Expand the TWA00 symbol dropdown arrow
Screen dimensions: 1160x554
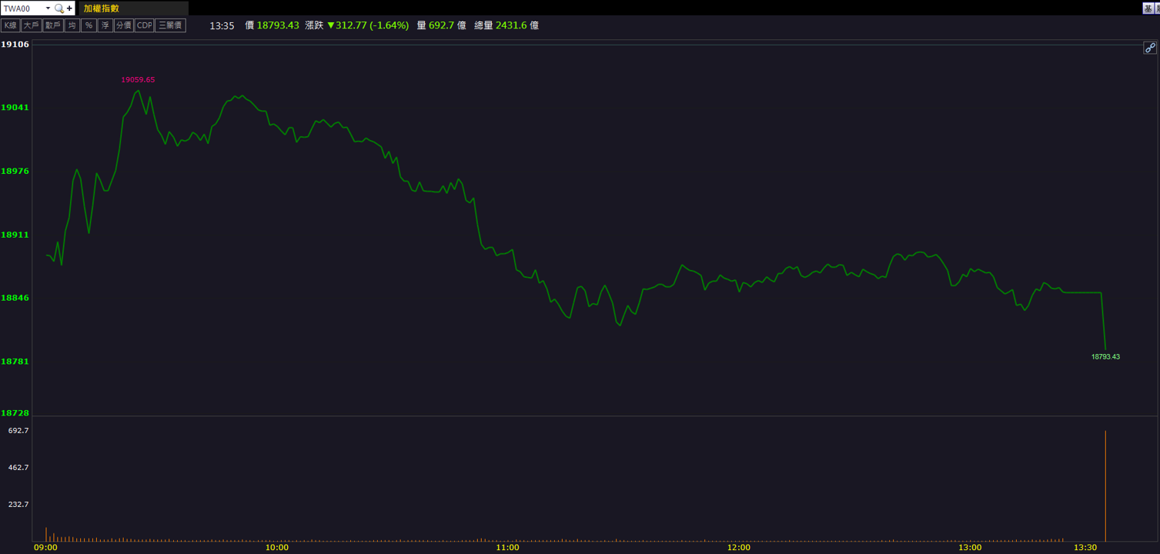tap(48, 8)
